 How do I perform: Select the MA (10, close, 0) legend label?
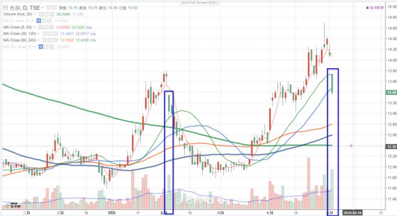pyautogui.click(x=18, y=46)
